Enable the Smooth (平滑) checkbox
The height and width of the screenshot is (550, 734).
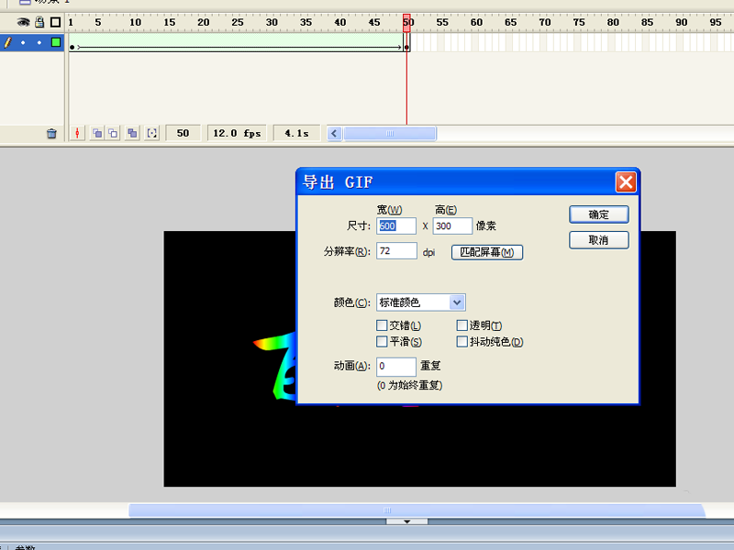(x=382, y=342)
